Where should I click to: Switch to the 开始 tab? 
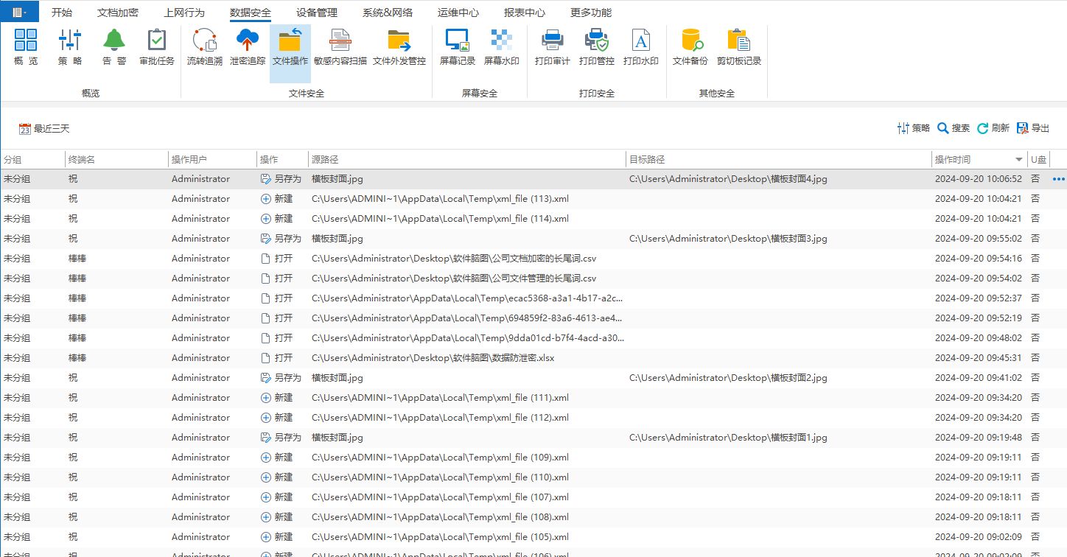62,13
